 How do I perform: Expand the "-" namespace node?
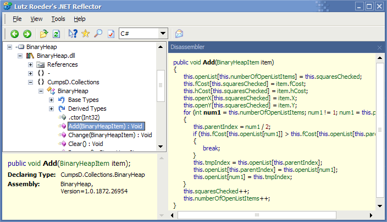(30, 73)
